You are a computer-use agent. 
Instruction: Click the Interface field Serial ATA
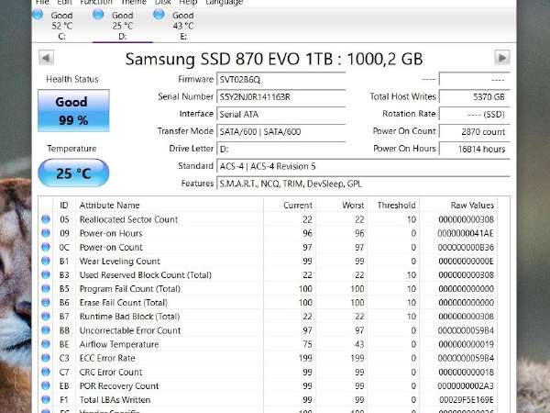[x=281, y=114]
